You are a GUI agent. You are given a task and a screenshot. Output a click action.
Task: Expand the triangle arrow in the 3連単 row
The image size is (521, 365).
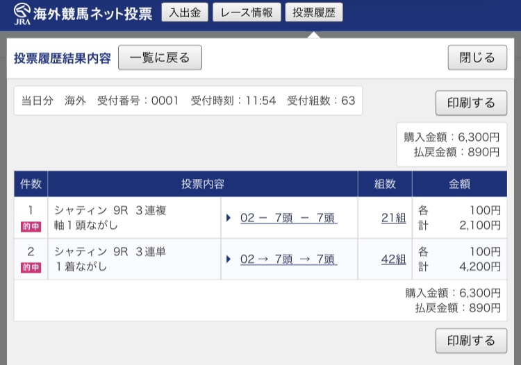click(229, 260)
